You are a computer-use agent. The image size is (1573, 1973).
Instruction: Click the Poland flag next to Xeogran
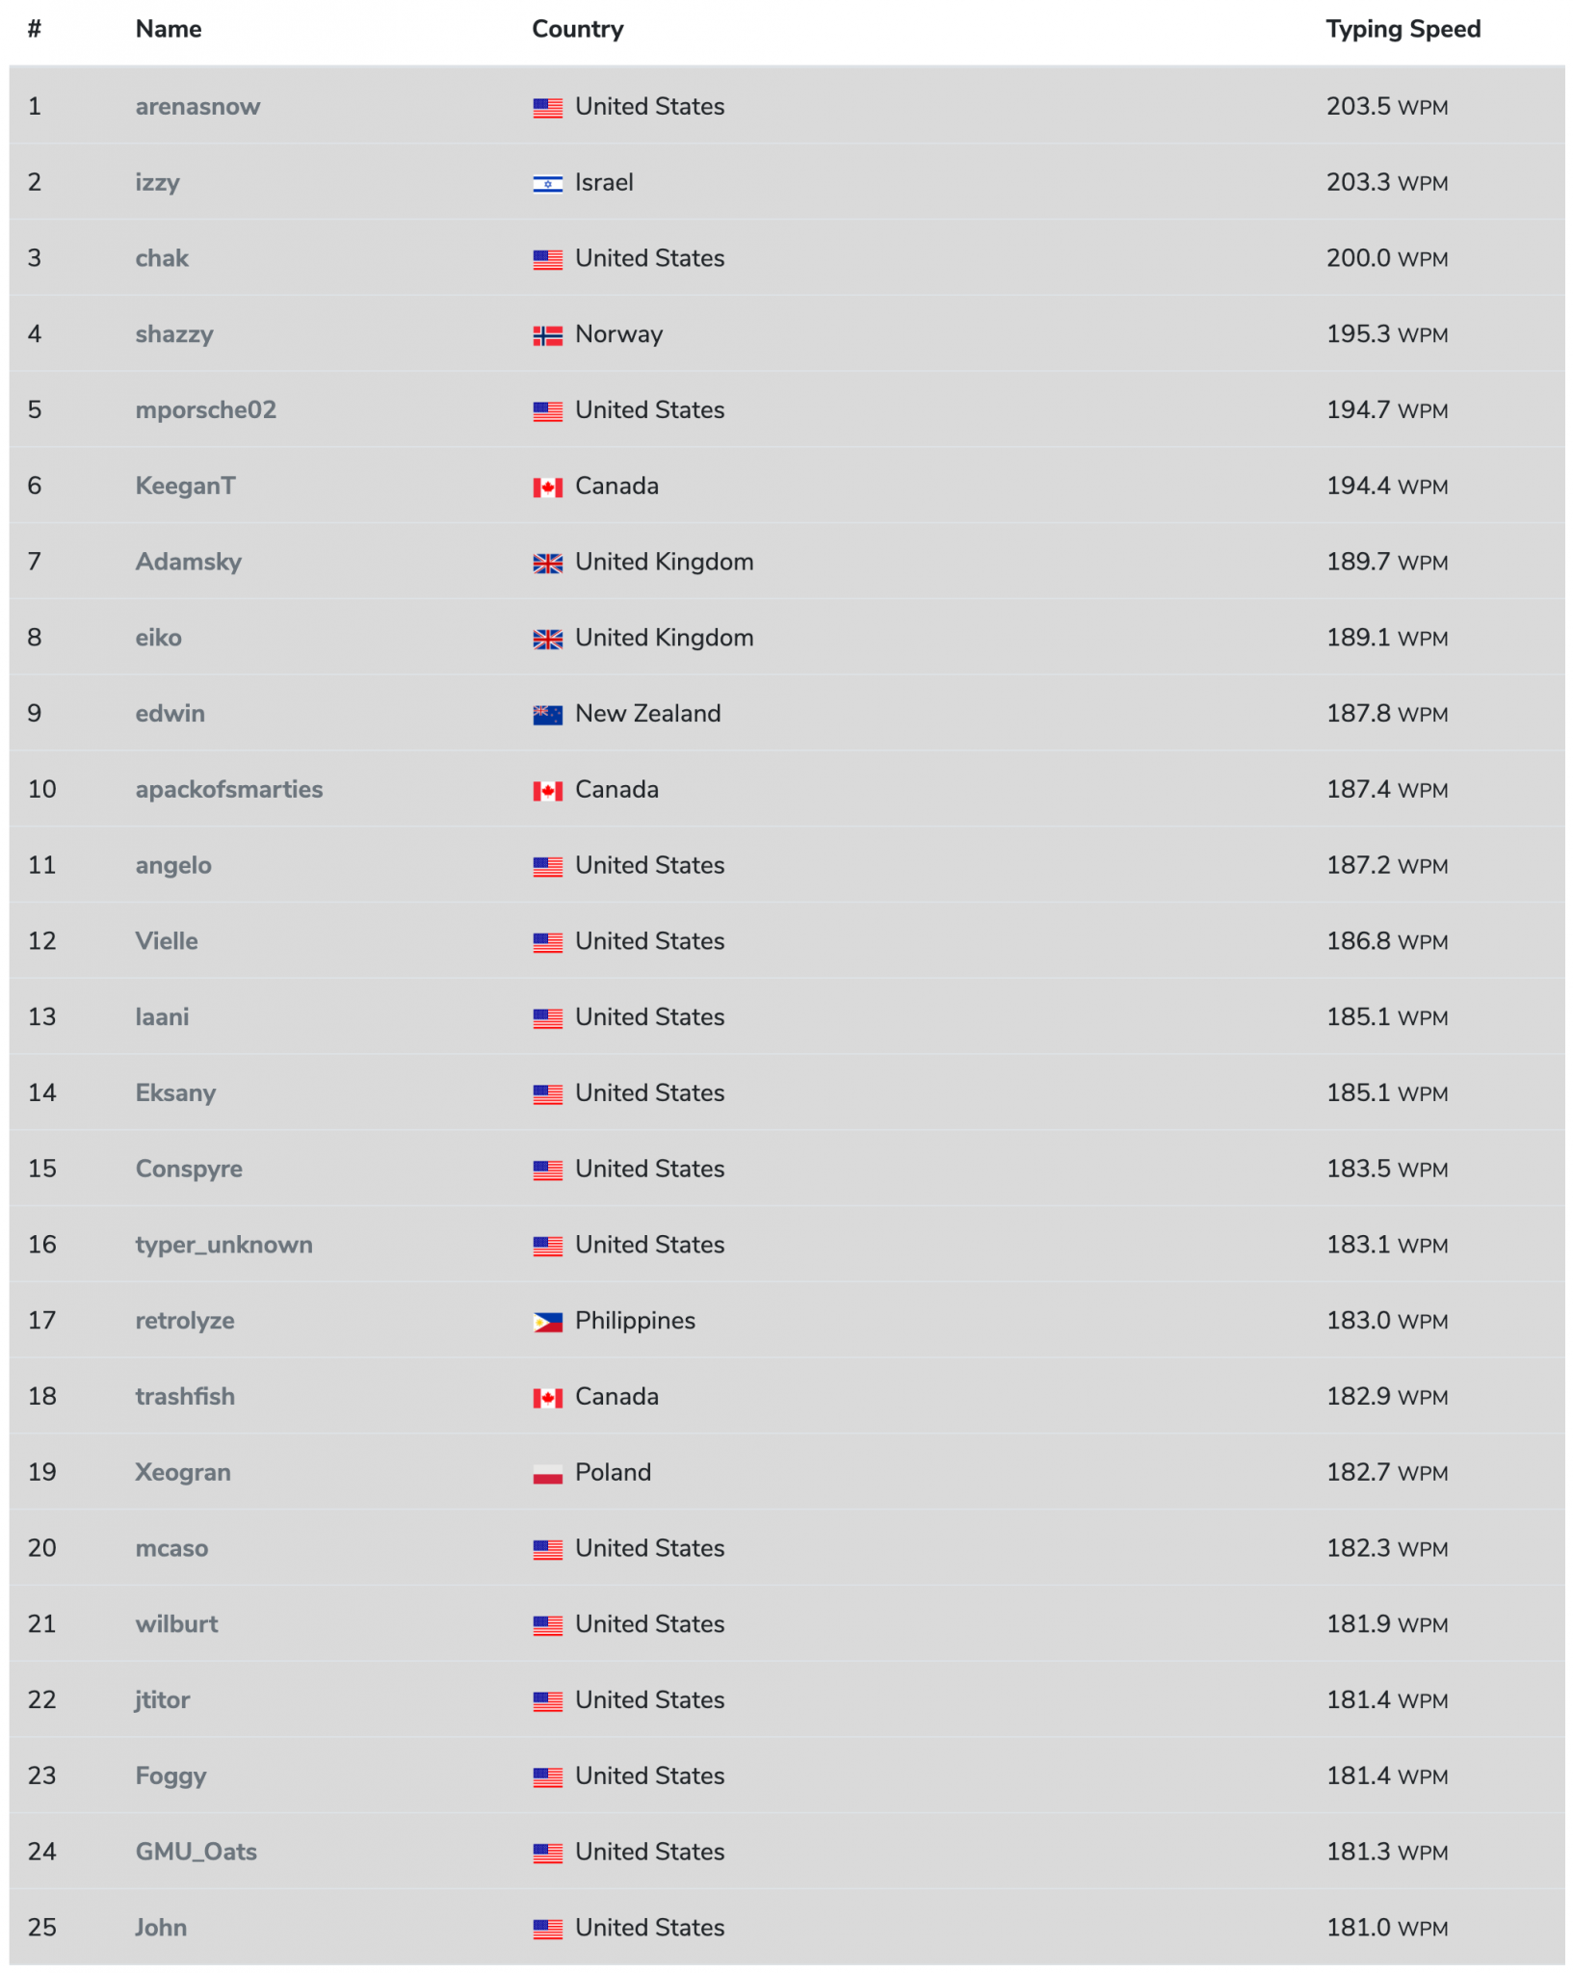point(548,1472)
